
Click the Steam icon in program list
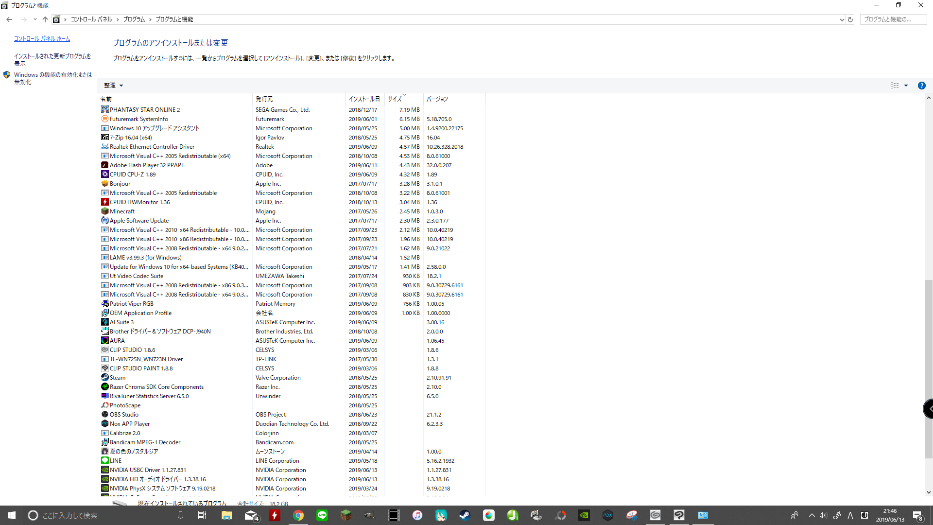(104, 378)
